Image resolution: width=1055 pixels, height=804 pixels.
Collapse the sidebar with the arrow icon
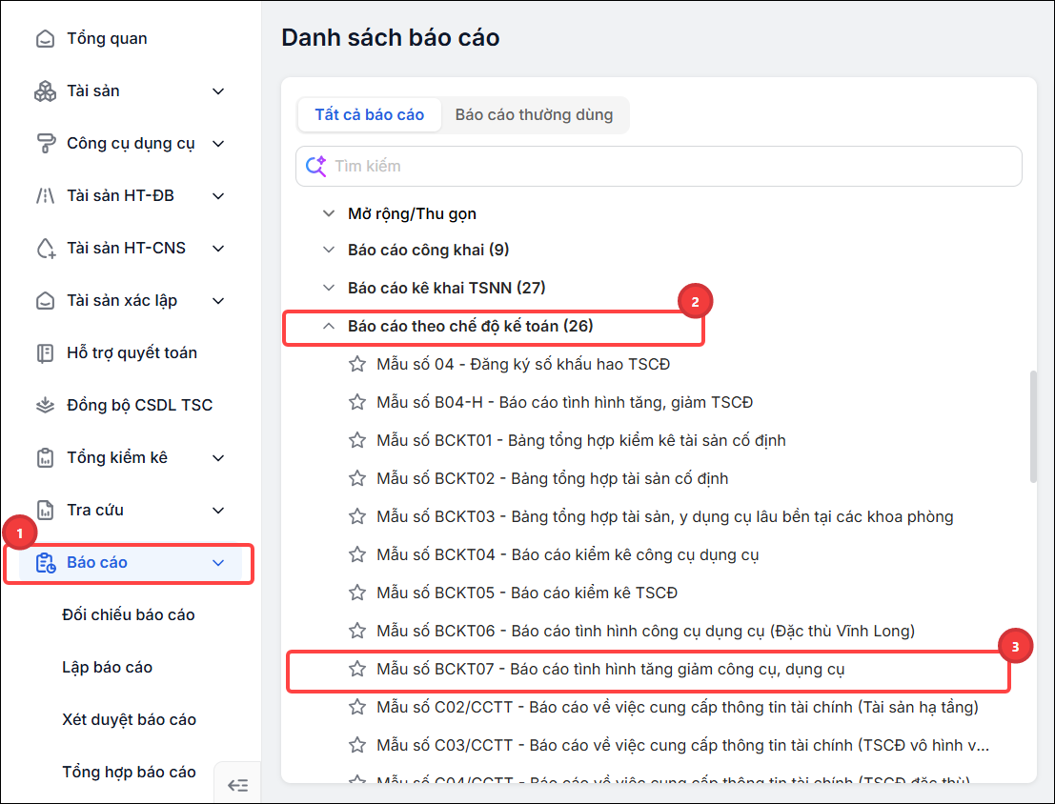click(237, 785)
